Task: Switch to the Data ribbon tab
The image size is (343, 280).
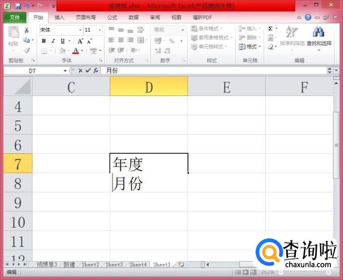Action: point(133,18)
